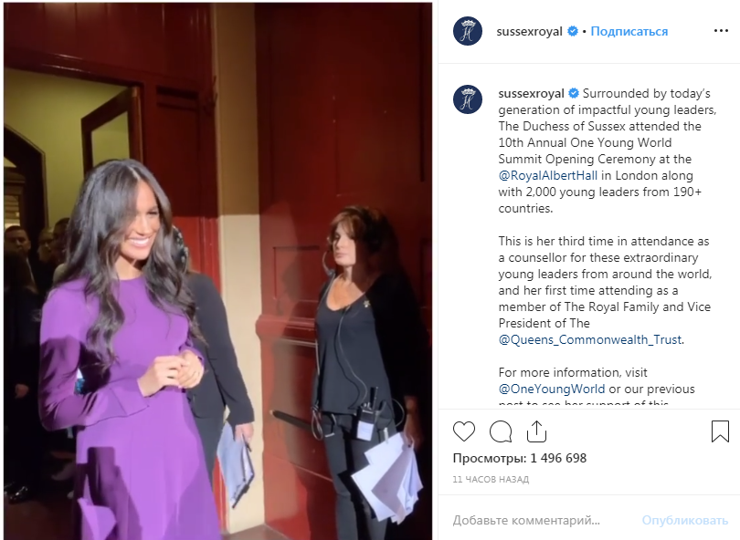Click the verified badge in the caption

point(574,93)
